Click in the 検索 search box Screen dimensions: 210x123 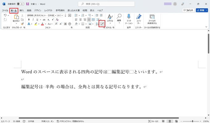(x=106, y=4)
